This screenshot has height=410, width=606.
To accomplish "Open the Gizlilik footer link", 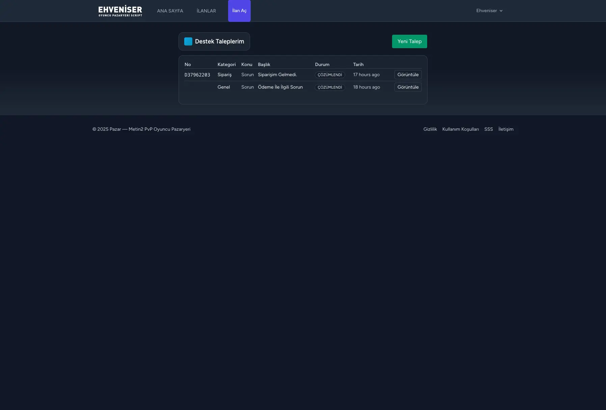I will [x=430, y=129].
